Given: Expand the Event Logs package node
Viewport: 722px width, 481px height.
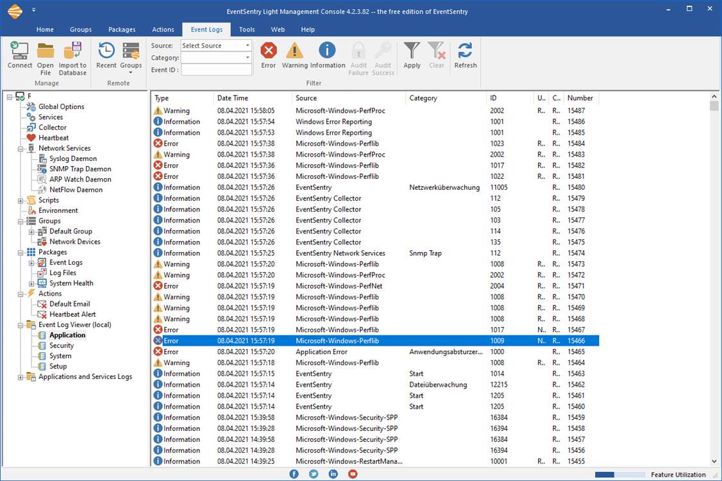Looking at the screenshot, I should pos(32,263).
